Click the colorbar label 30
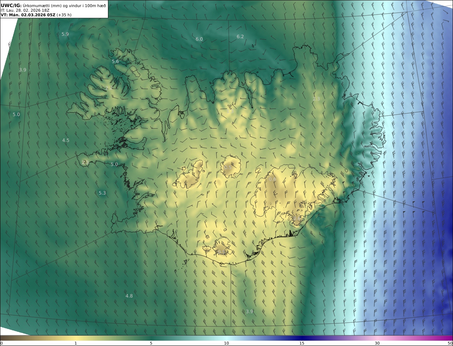Viewport: 453px width, 346px height. (377, 343)
